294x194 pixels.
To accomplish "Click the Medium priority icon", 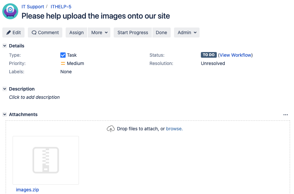I will [63, 63].
